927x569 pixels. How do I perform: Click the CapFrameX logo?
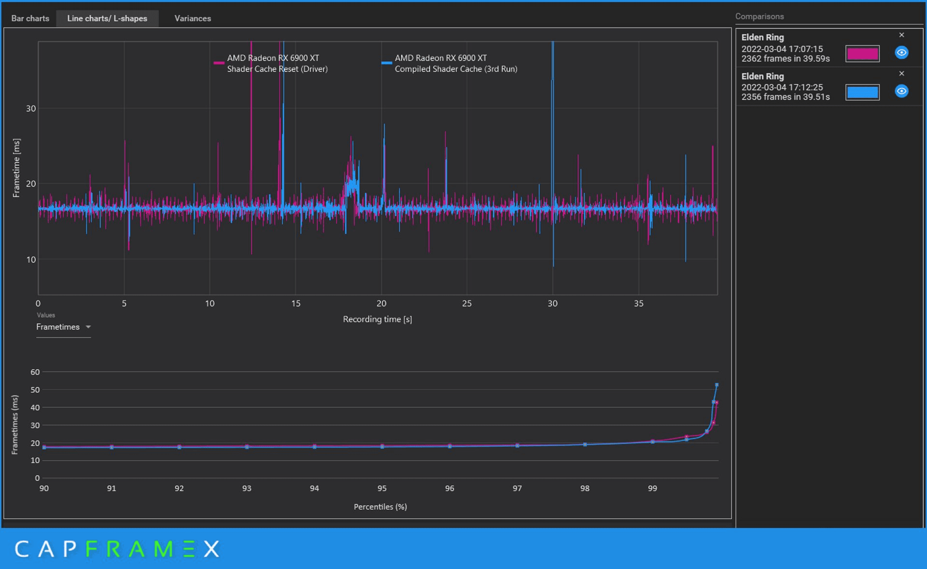(117, 549)
